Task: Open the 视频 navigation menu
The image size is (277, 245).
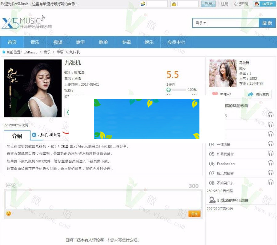Action: click(x=58, y=42)
